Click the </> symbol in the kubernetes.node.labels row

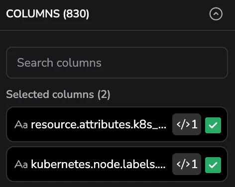183,164
